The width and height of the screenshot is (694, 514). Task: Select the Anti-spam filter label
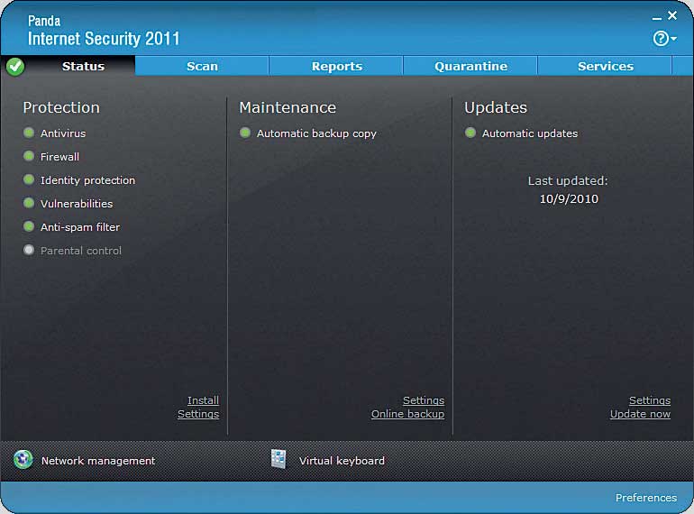pos(80,227)
